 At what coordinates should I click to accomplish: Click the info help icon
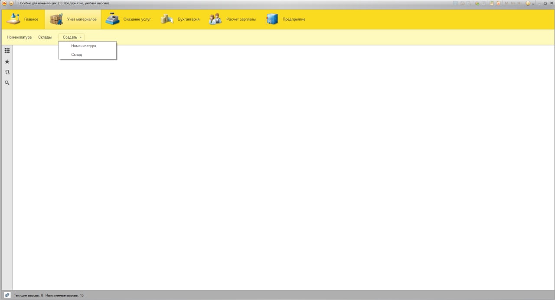pos(528,3)
